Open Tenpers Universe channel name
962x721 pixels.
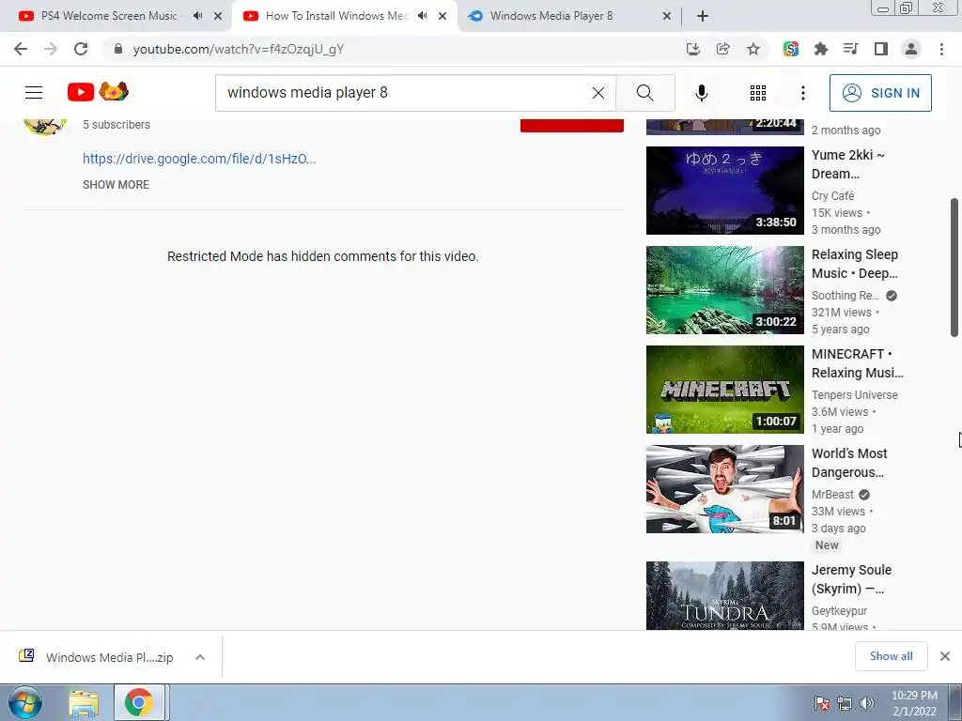coord(855,395)
